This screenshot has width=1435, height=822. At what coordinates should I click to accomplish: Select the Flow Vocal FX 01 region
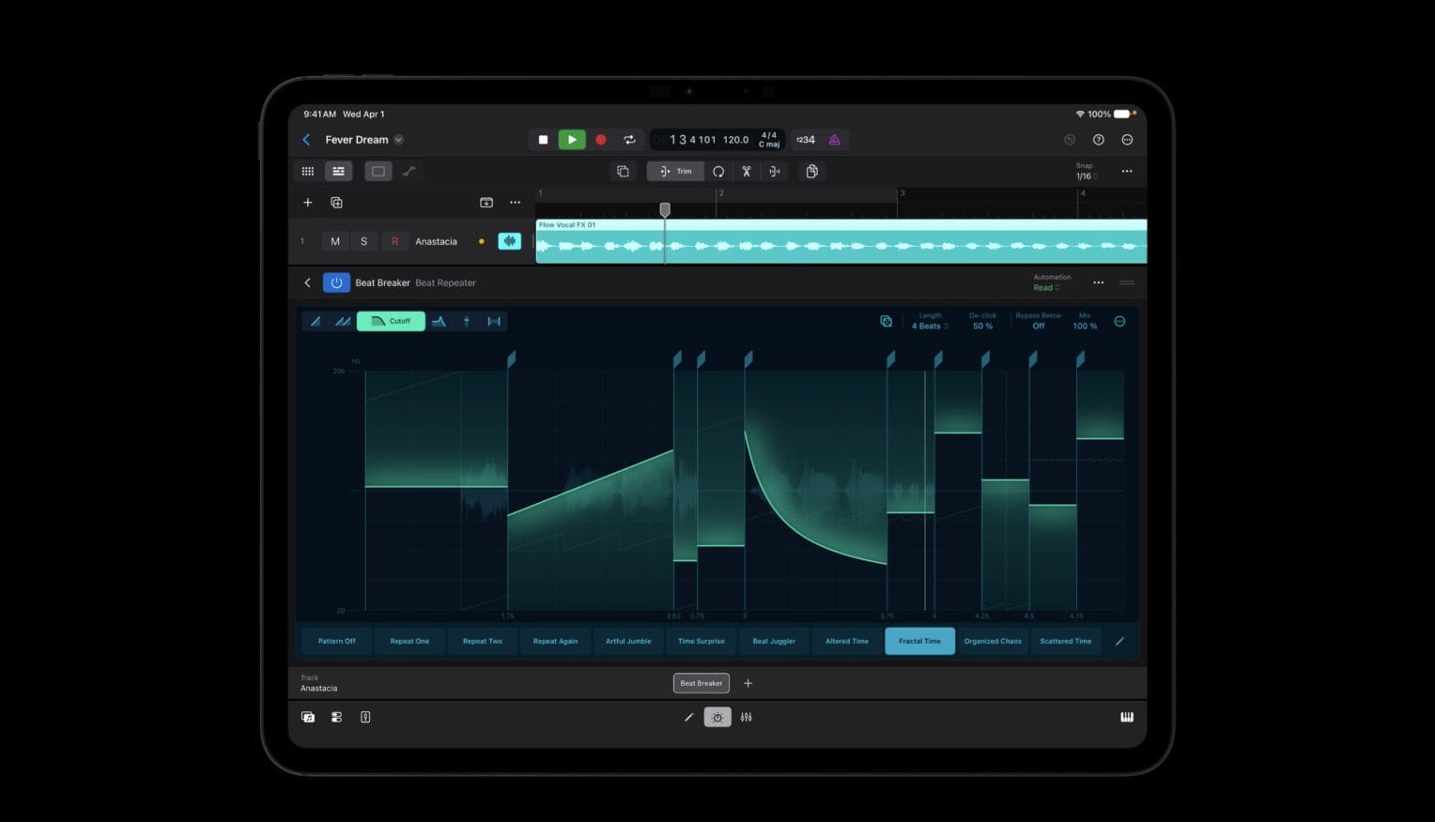841,241
